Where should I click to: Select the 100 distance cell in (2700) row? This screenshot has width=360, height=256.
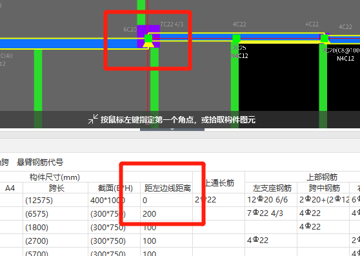[166, 241]
